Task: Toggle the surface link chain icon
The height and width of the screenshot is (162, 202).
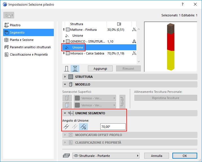Action: point(122,102)
